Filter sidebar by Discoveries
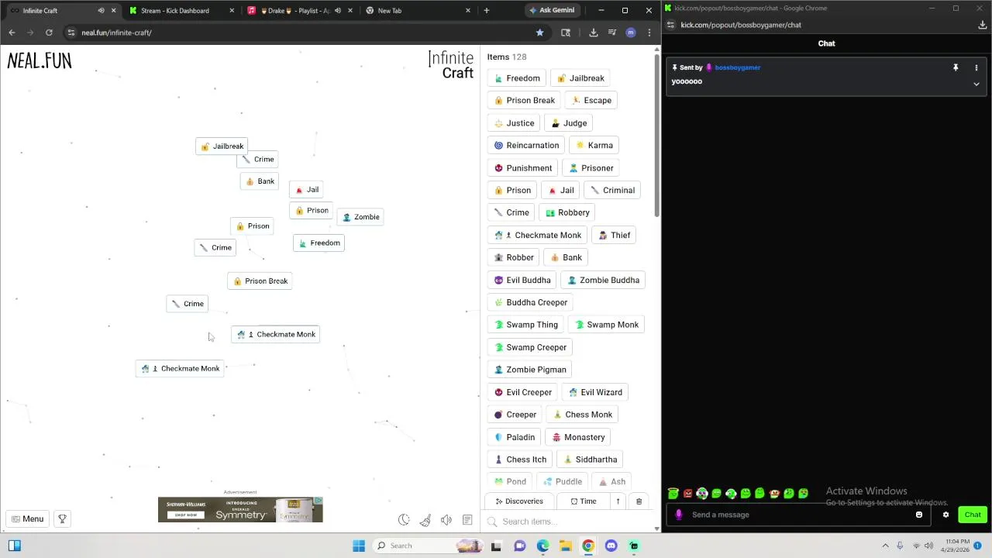 tap(519, 501)
